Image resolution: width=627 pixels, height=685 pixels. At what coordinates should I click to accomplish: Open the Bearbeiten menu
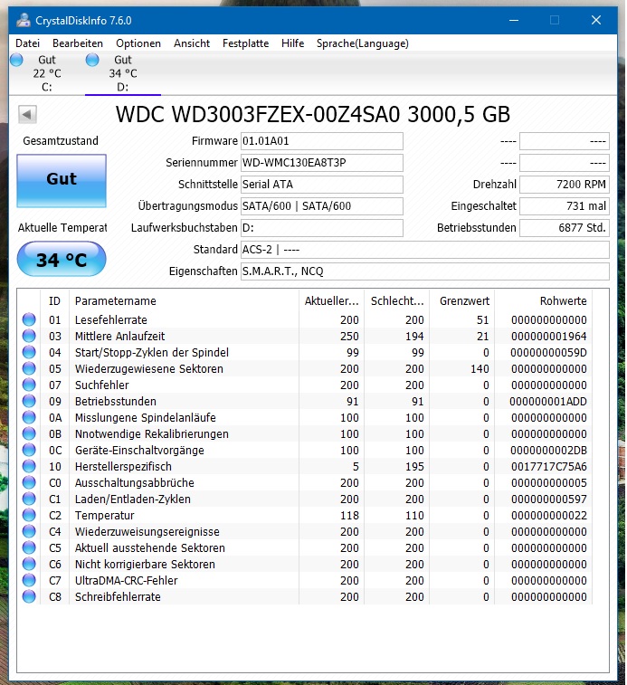[78, 43]
